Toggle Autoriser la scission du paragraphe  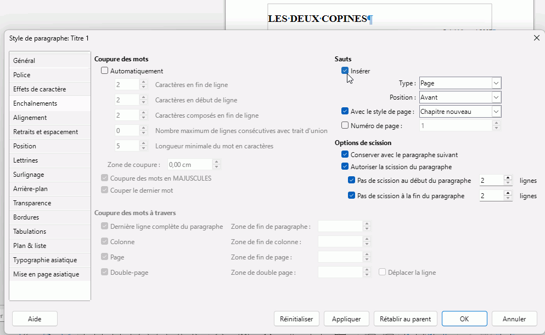tap(345, 167)
